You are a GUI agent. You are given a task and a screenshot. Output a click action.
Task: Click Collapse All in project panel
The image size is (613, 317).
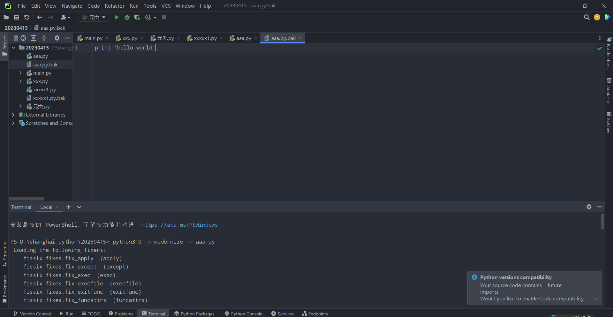(44, 38)
